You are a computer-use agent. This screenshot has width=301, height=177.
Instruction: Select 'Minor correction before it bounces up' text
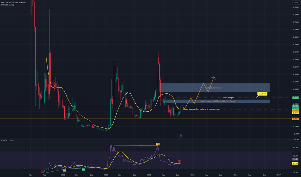point(202,109)
